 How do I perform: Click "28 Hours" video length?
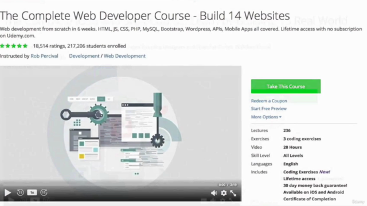click(292, 148)
